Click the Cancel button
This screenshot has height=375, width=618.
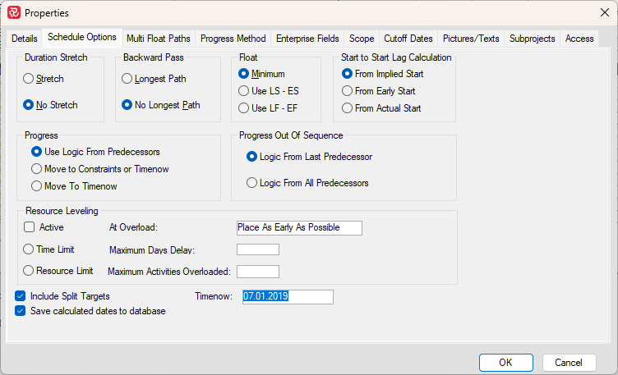(569, 363)
